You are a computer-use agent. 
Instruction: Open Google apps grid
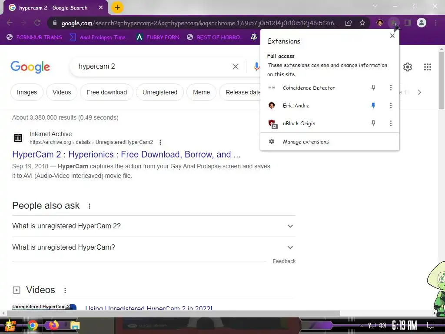[x=428, y=67]
